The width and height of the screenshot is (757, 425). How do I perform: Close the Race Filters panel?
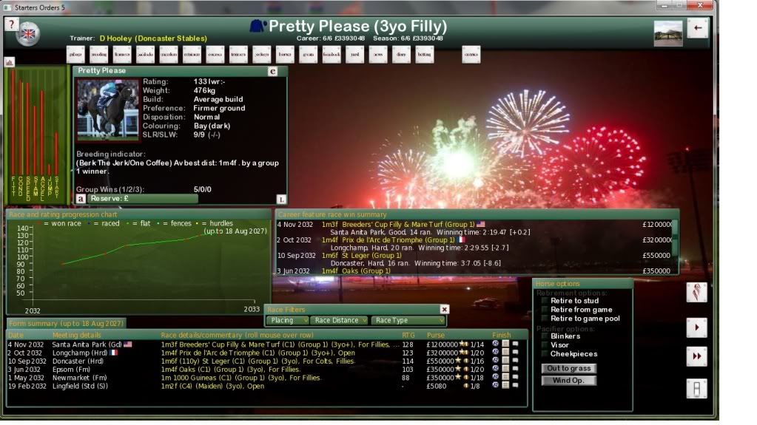[444, 309]
